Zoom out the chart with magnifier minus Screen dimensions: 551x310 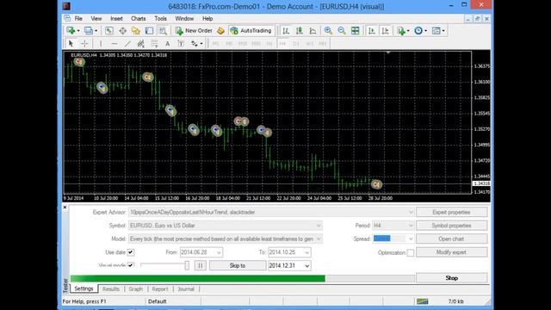pyautogui.click(x=341, y=31)
